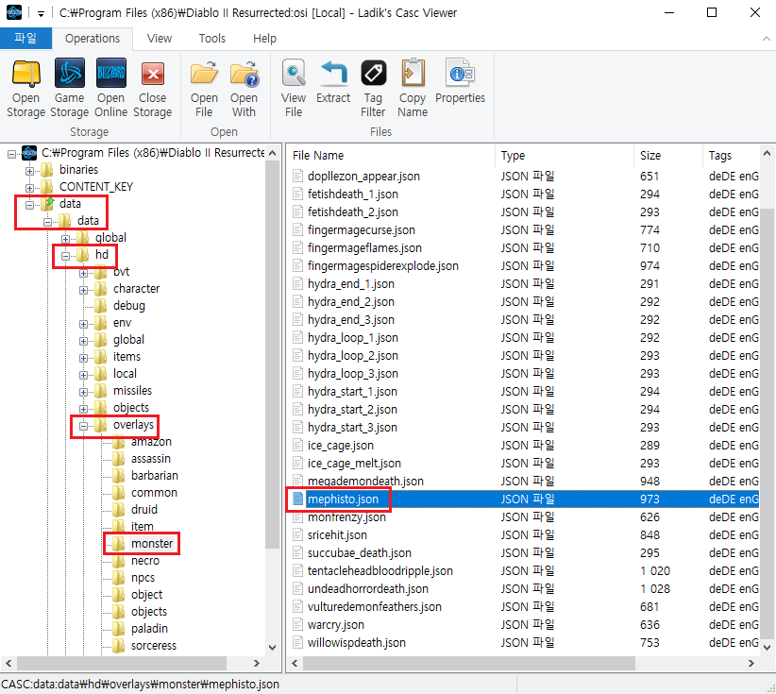Switch to the View ribbon tab
Screen dimensions: 776x694
[x=160, y=39]
